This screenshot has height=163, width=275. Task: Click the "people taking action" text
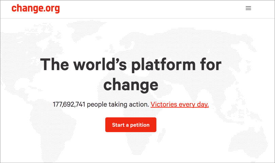pyautogui.click(x=118, y=104)
